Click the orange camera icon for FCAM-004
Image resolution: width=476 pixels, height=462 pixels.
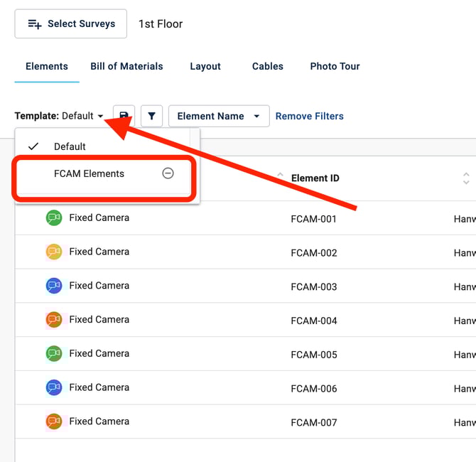pos(54,320)
